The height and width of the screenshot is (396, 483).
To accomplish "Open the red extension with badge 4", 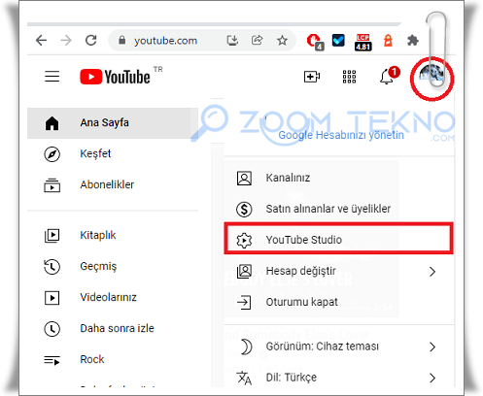I will pos(315,42).
